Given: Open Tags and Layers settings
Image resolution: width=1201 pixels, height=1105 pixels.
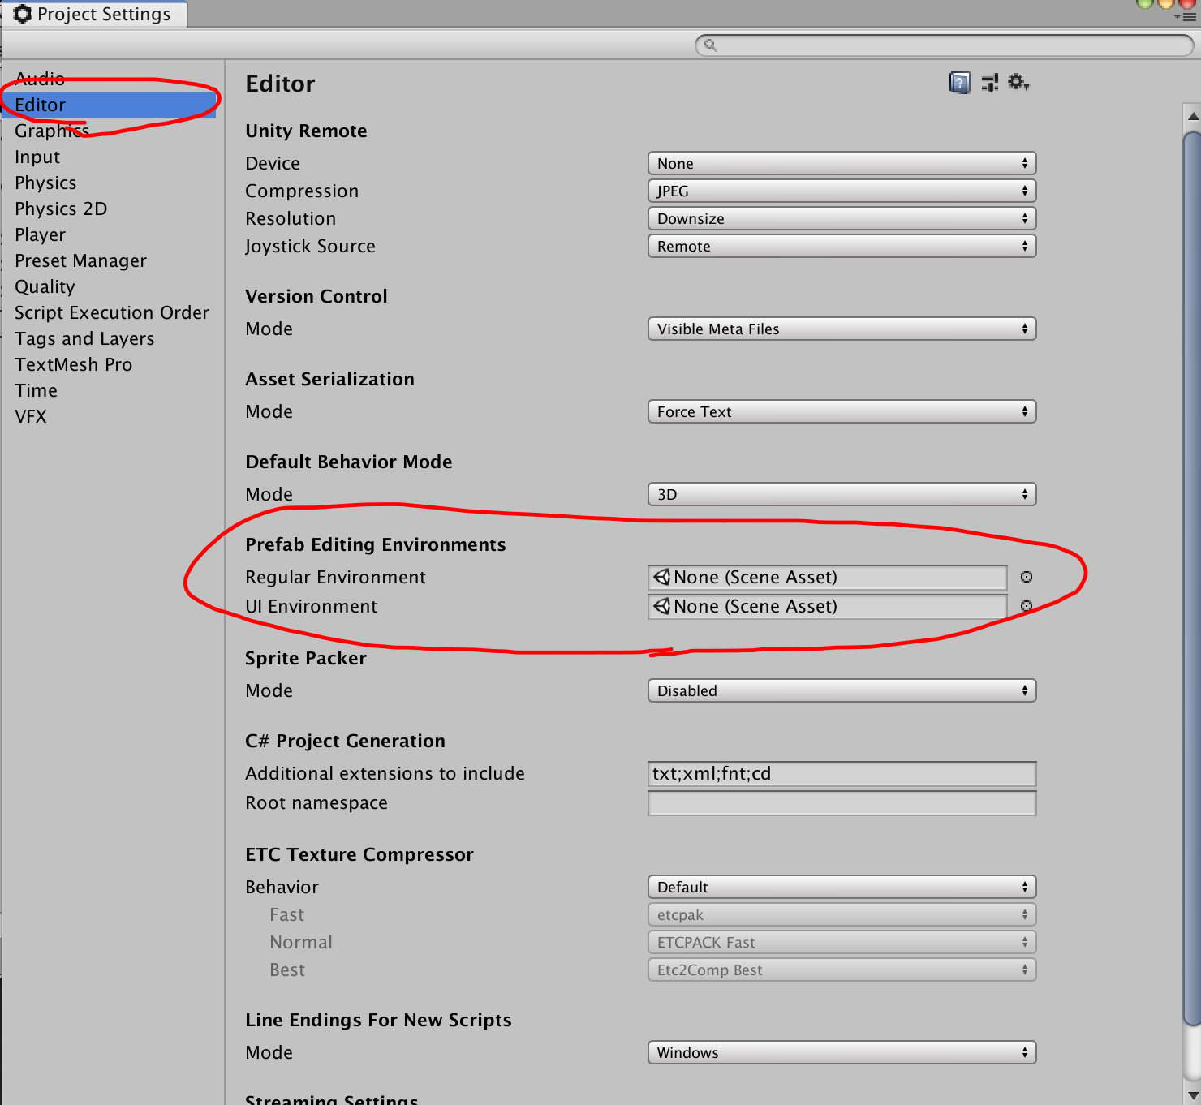Looking at the screenshot, I should [x=84, y=338].
